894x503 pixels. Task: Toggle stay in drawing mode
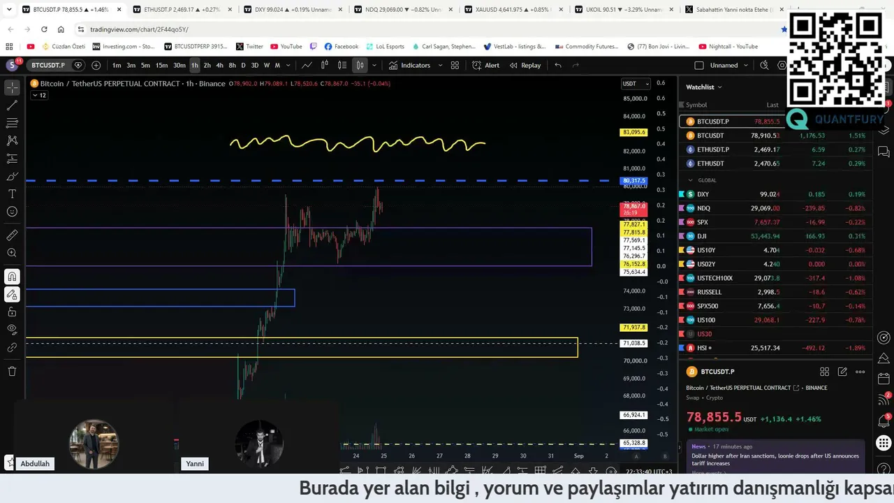[12, 295]
